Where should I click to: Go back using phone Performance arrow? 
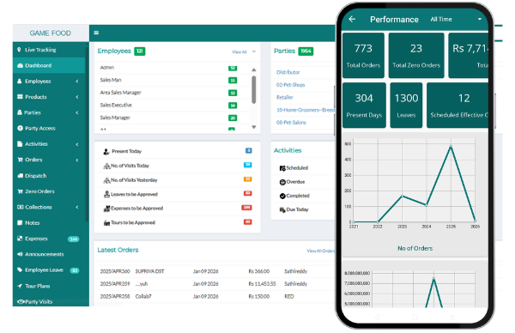click(x=352, y=19)
